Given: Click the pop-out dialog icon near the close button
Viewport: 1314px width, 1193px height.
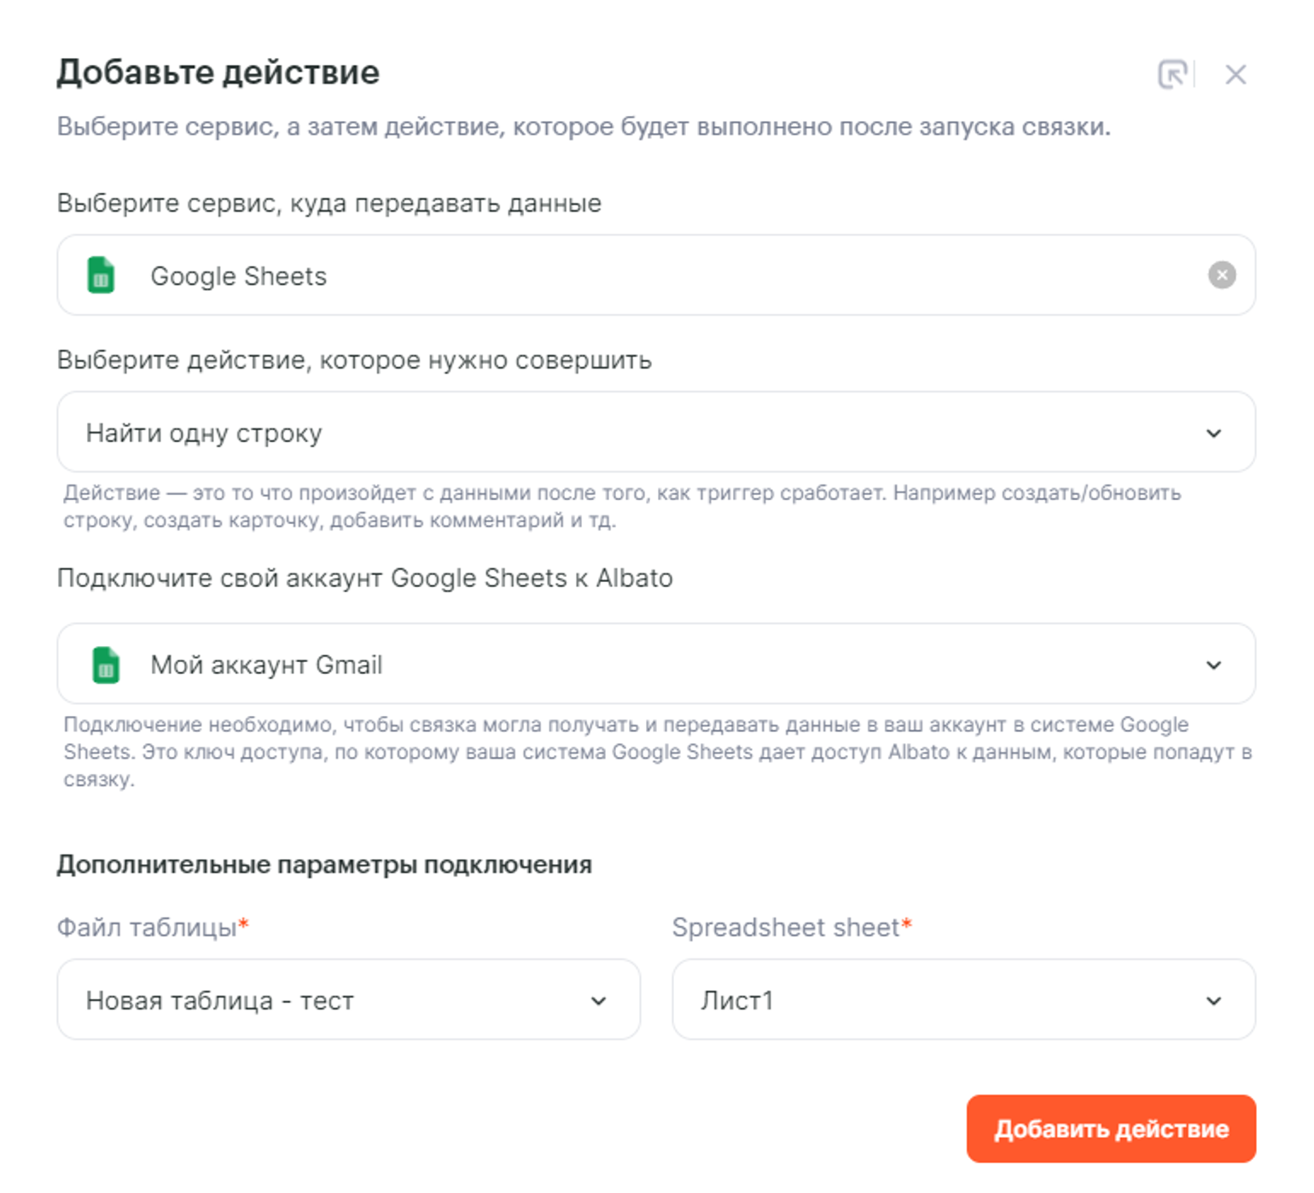Looking at the screenshot, I should (x=1172, y=74).
